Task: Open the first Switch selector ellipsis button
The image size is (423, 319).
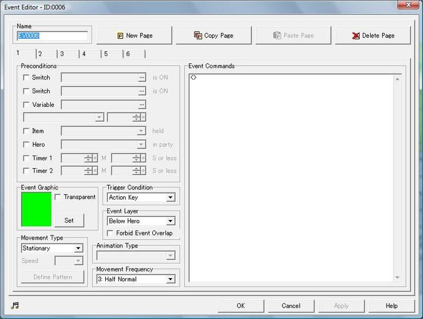Action: click(x=142, y=77)
